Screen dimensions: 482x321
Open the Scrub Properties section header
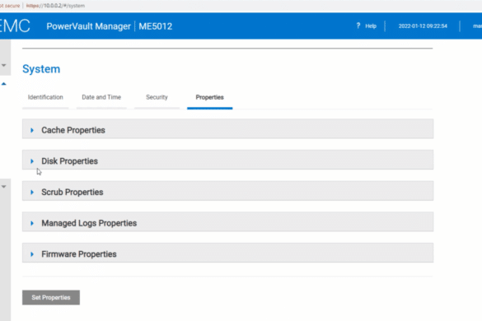pyautogui.click(x=227, y=191)
